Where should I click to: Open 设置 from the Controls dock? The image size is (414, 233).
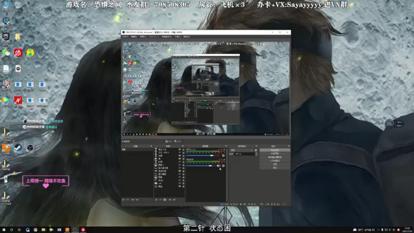[x=275, y=164]
